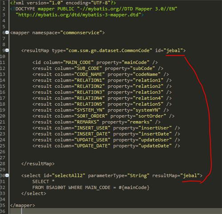This screenshot has height=214, width=222.
Task: Click property value "relation4"
Action: [x=148, y=98]
